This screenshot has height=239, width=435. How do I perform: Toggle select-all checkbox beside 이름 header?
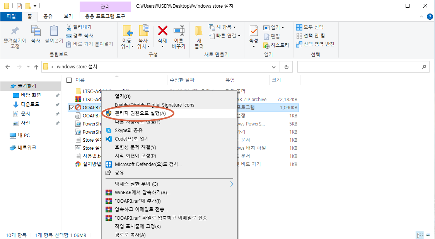click(69, 80)
